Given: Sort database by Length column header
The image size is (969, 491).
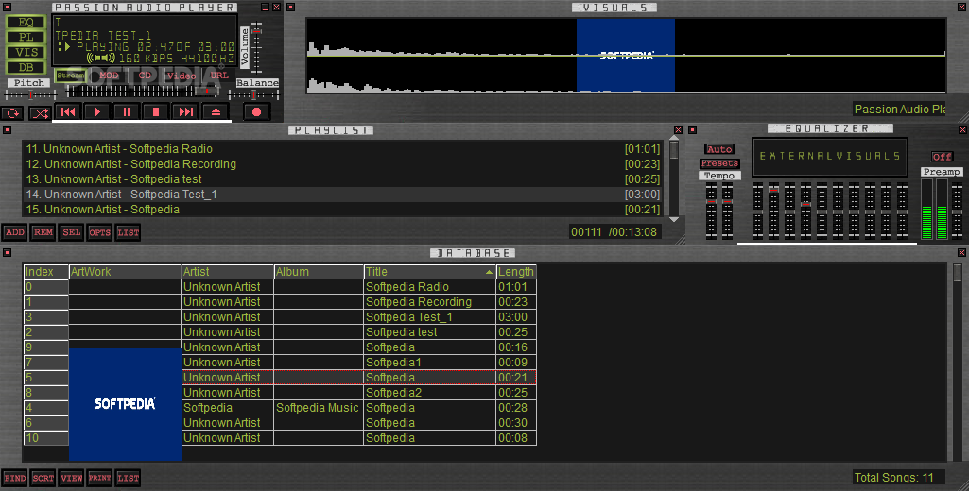Looking at the screenshot, I should (x=516, y=272).
